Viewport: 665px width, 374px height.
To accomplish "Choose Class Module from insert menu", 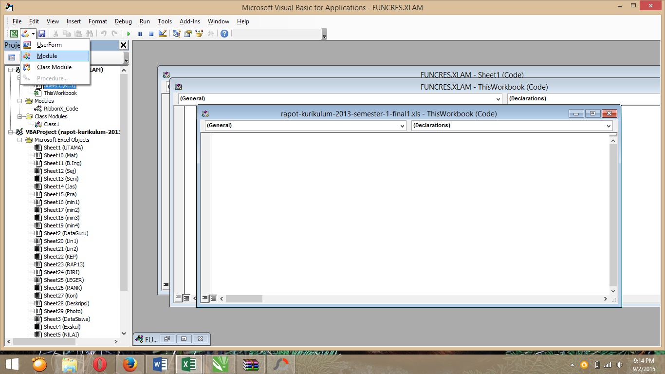I will coord(55,67).
